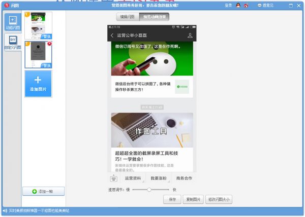Click the 快 label of speed slider
305x217 pixels.
(x=174, y=190)
